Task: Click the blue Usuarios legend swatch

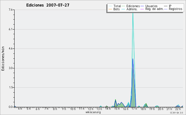Action: pyautogui.click(x=142, y=6)
